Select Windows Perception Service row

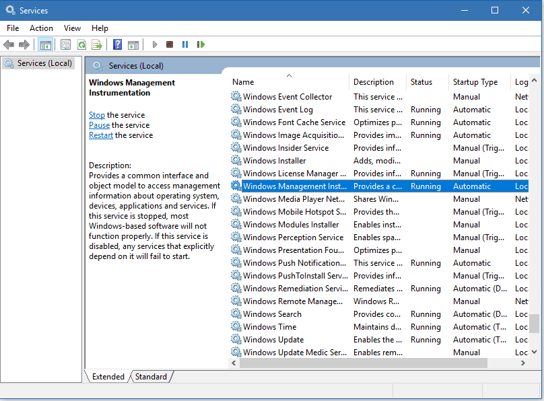pos(379,237)
